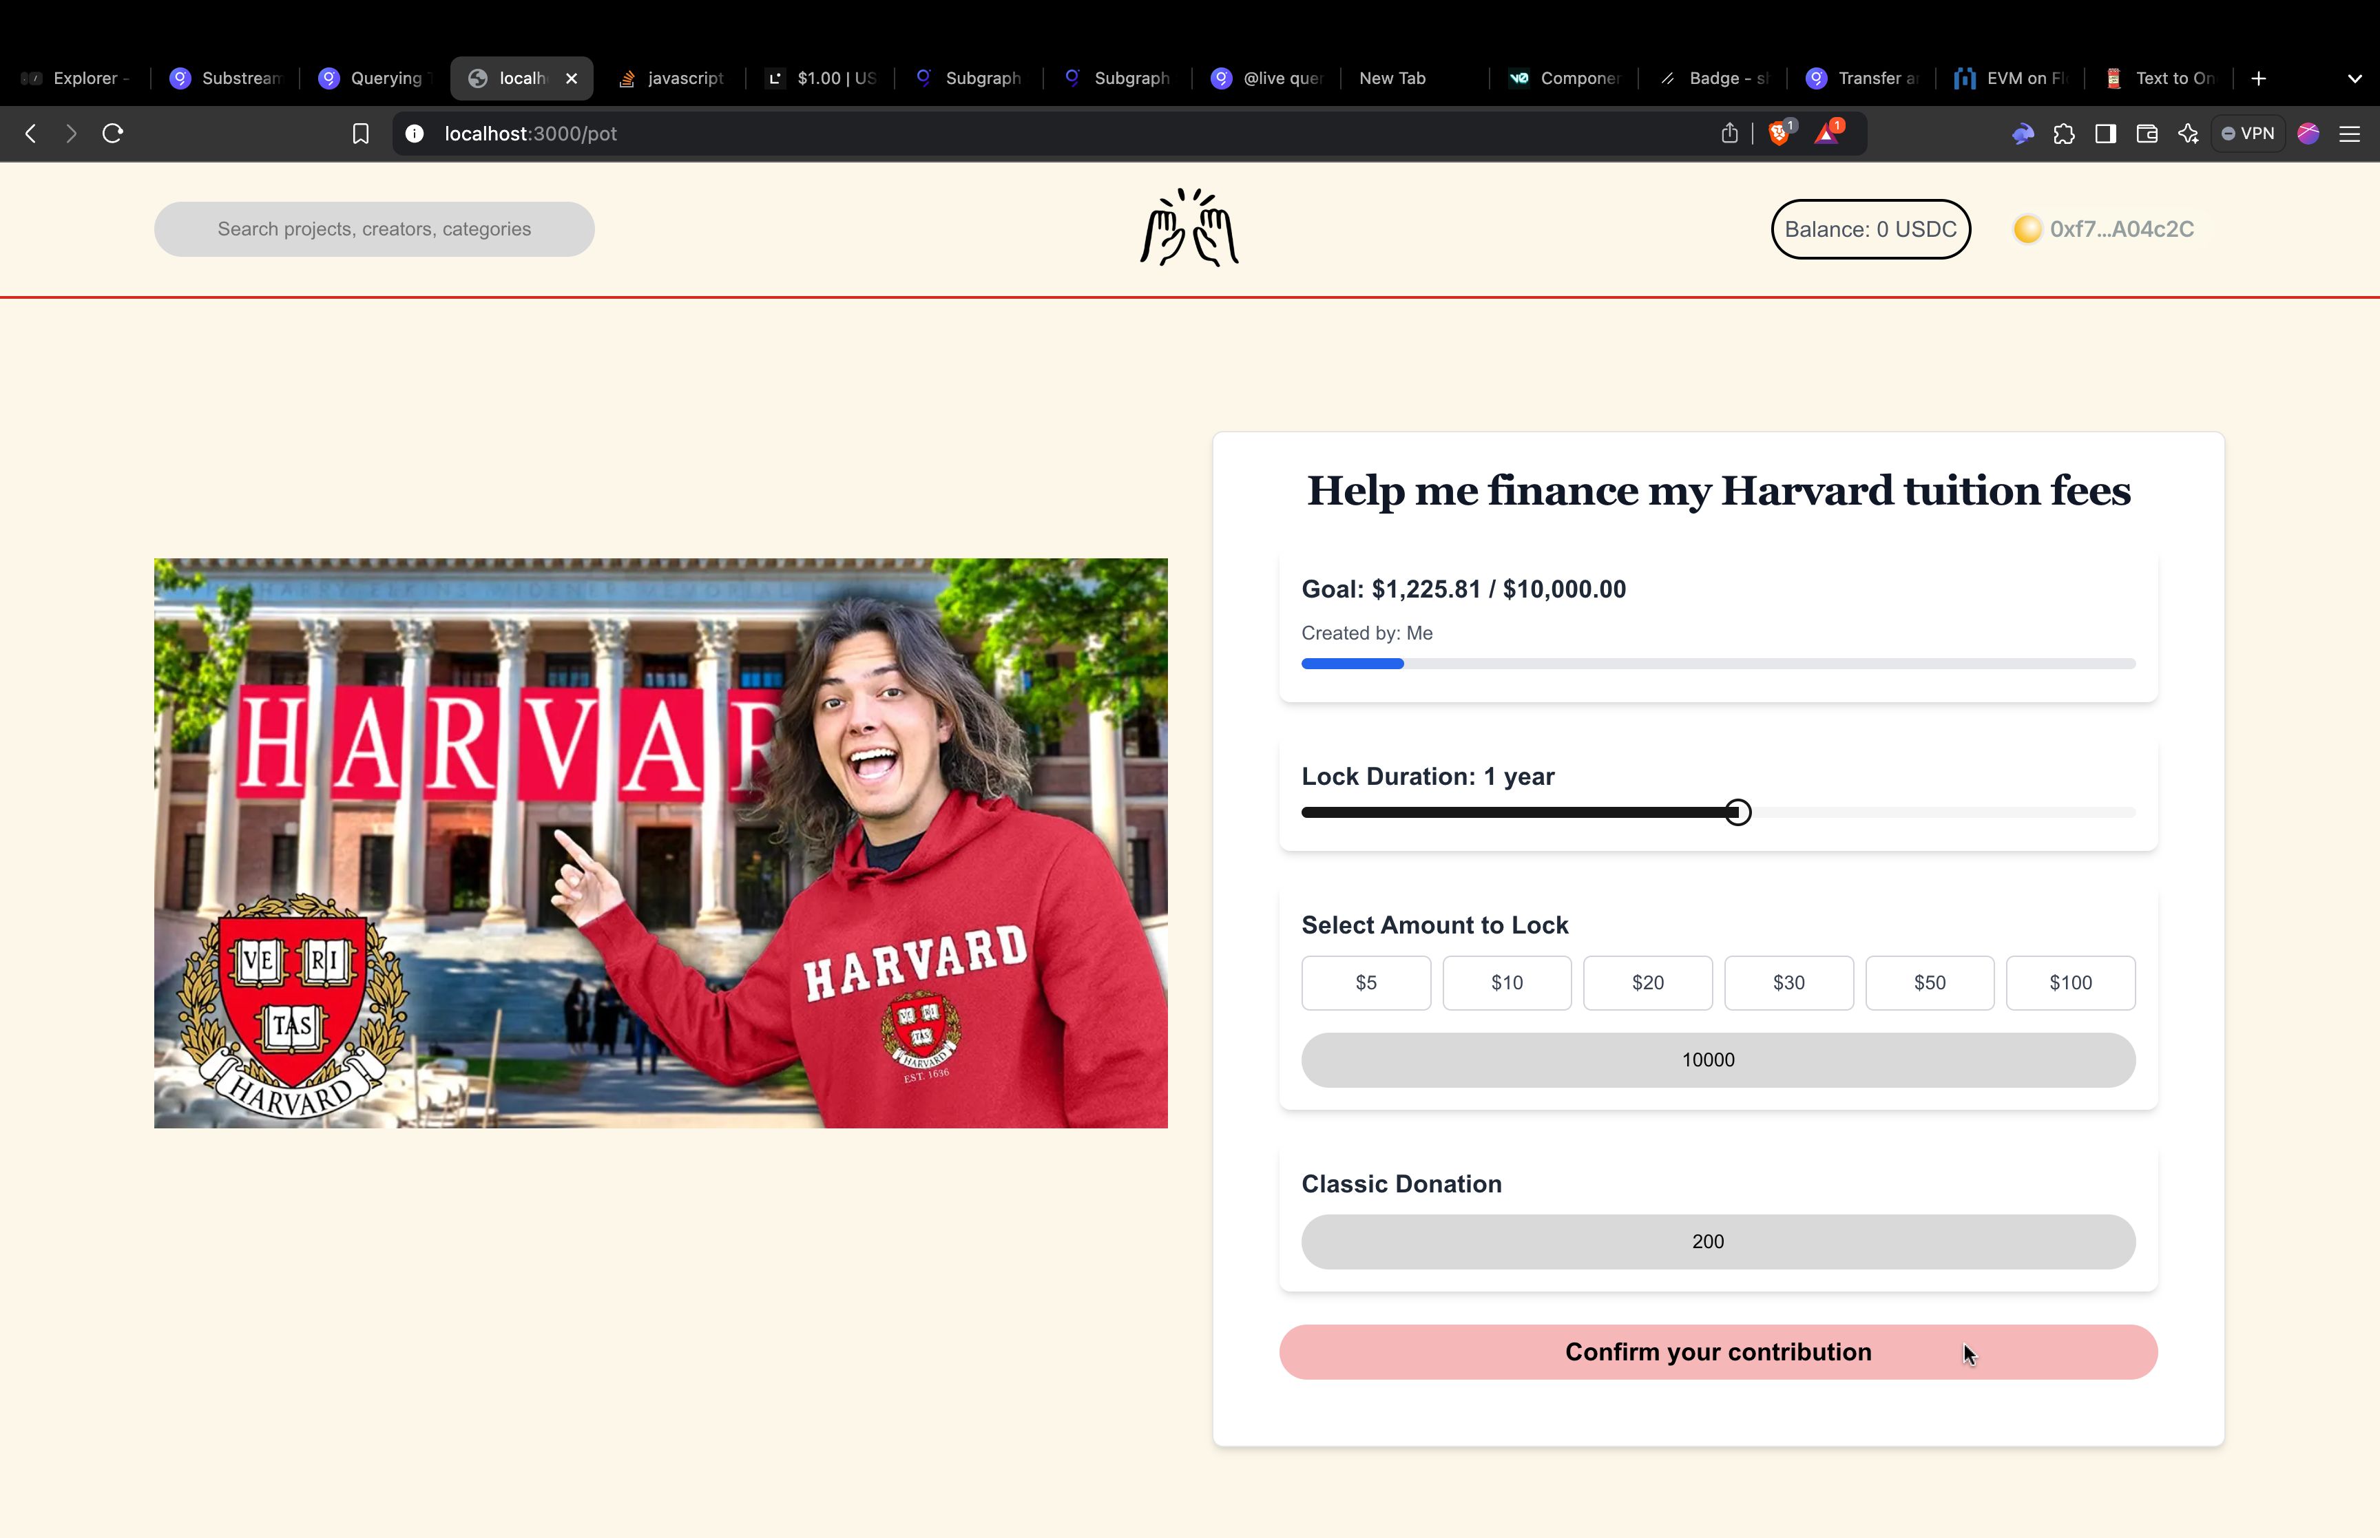2380x1538 pixels.
Task: Switch to the Substreams tab
Action: coord(226,79)
